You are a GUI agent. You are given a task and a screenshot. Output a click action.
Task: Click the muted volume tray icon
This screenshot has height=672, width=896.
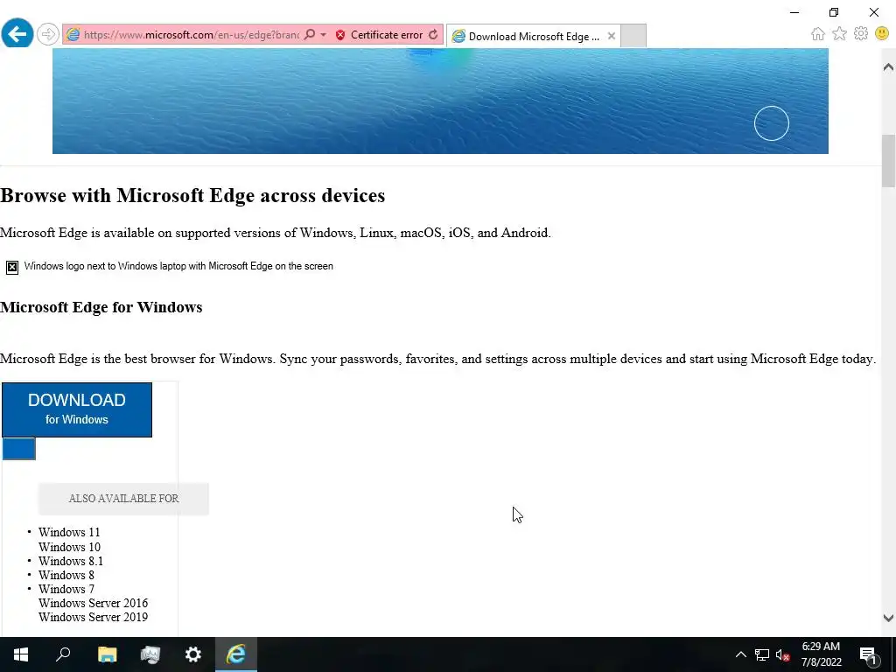tap(783, 654)
